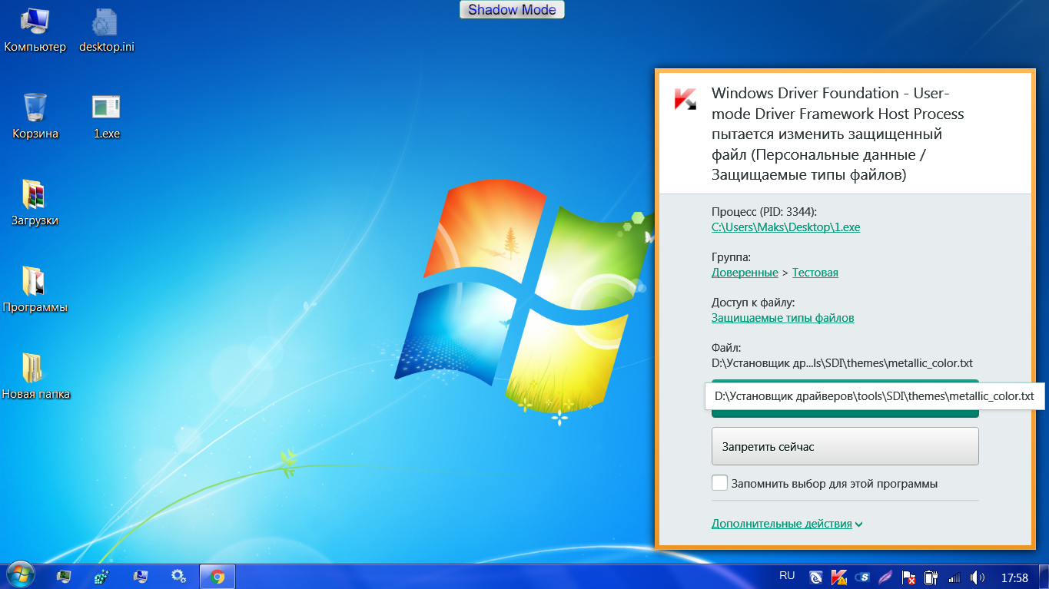Click the Shadow Mode button
Screen dimensions: 1049x589
(x=512, y=10)
